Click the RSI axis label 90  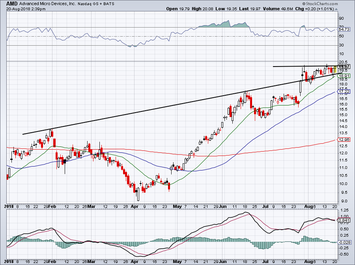[341, 18]
